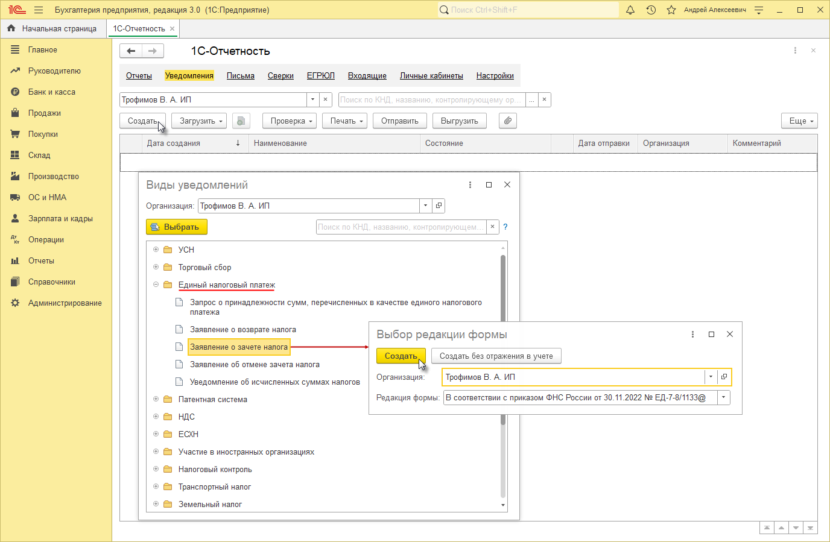This screenshot has width=830, height=542.
Task: Open the Настройки tab
Action: [495, 76]
